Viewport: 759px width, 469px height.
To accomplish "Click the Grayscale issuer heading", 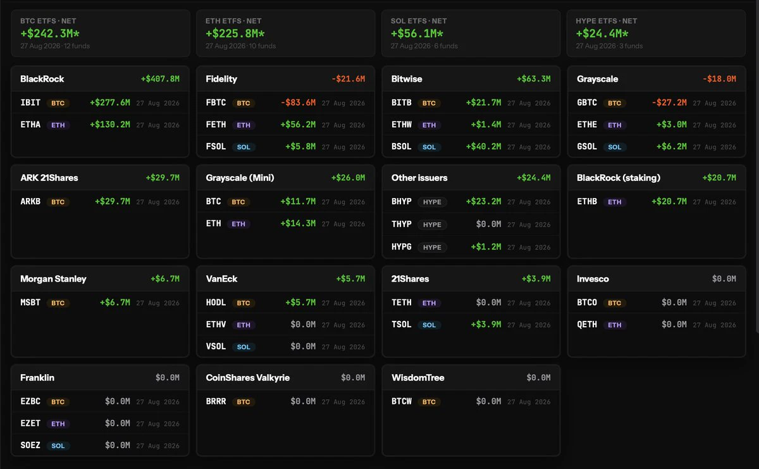I will point(598,79).
